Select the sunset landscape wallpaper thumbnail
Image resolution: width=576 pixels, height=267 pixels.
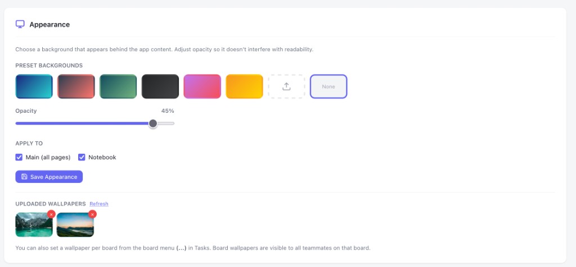tap(75, 225)
